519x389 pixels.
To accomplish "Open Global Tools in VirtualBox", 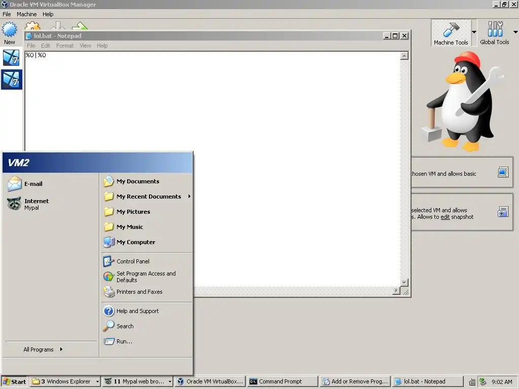I will click(x=495, y=32).
